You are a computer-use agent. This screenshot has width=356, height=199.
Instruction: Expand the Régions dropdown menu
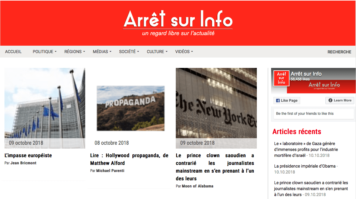pyautogui.click(x=75, y=52)
